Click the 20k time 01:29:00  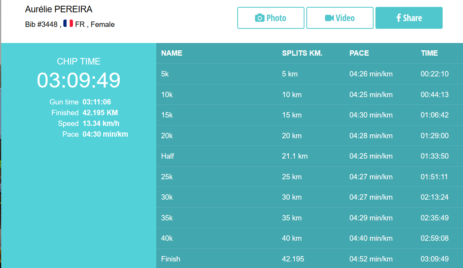point(435,136)
